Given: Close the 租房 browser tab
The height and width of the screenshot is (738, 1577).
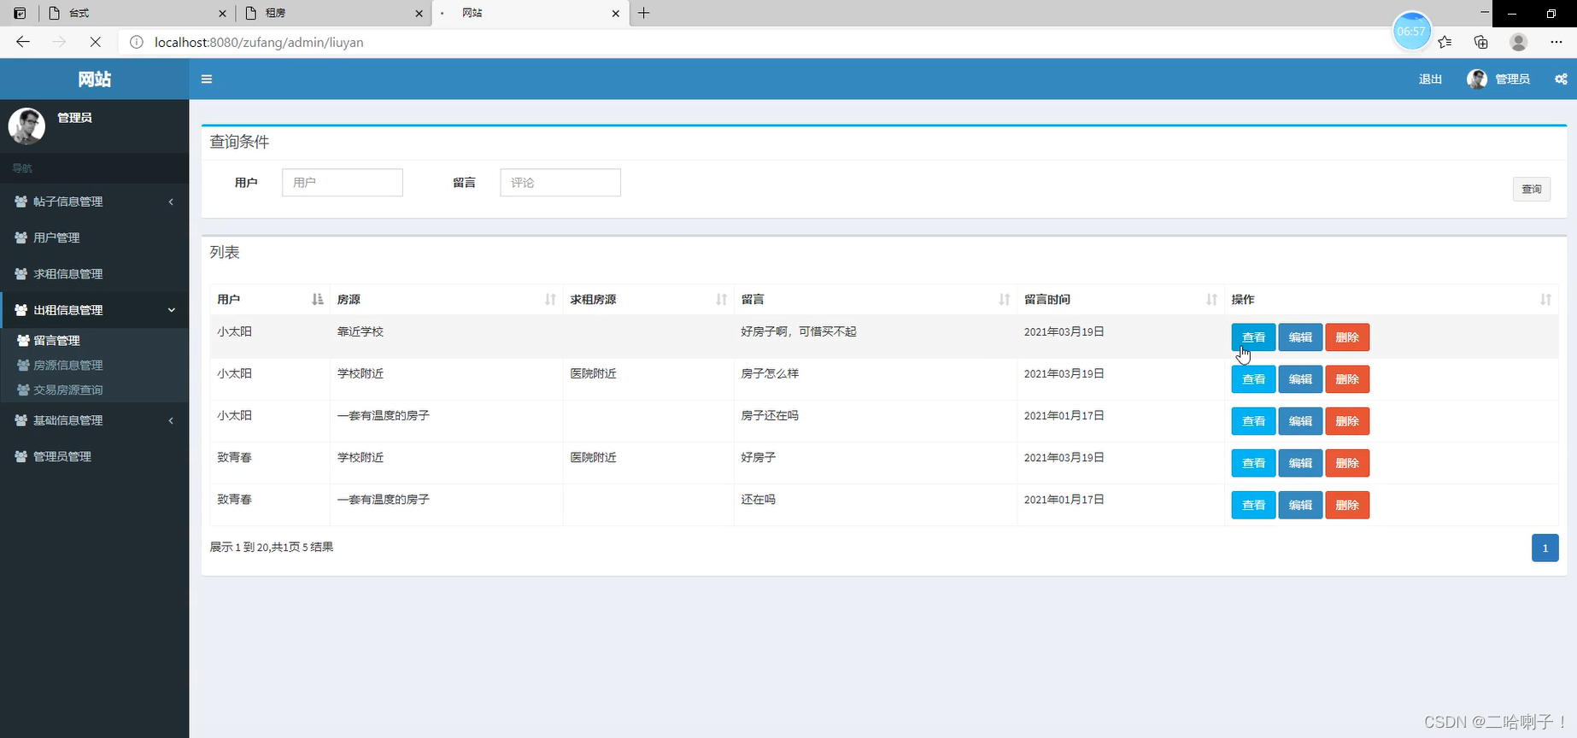Looking at the screenshot, I should click(x=419, y=14).
